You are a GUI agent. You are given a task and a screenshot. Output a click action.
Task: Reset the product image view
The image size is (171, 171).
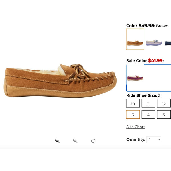[x=93, y=141]
